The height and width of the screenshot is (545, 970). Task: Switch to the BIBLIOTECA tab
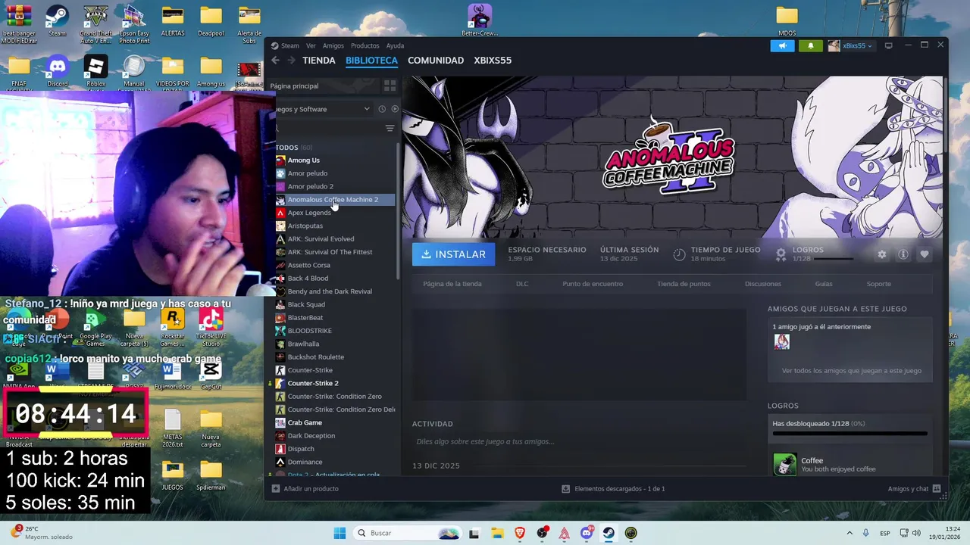pyautogui.click(x=371, y=61)
